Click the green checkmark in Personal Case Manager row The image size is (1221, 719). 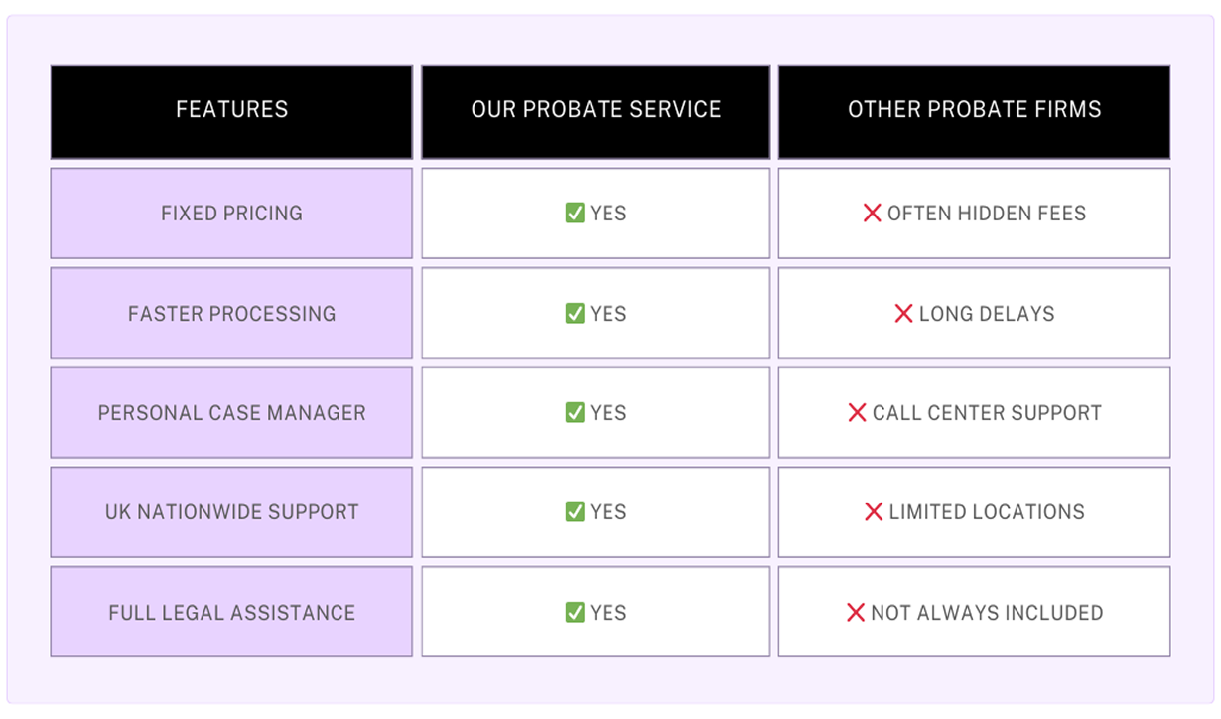(575, 412)
